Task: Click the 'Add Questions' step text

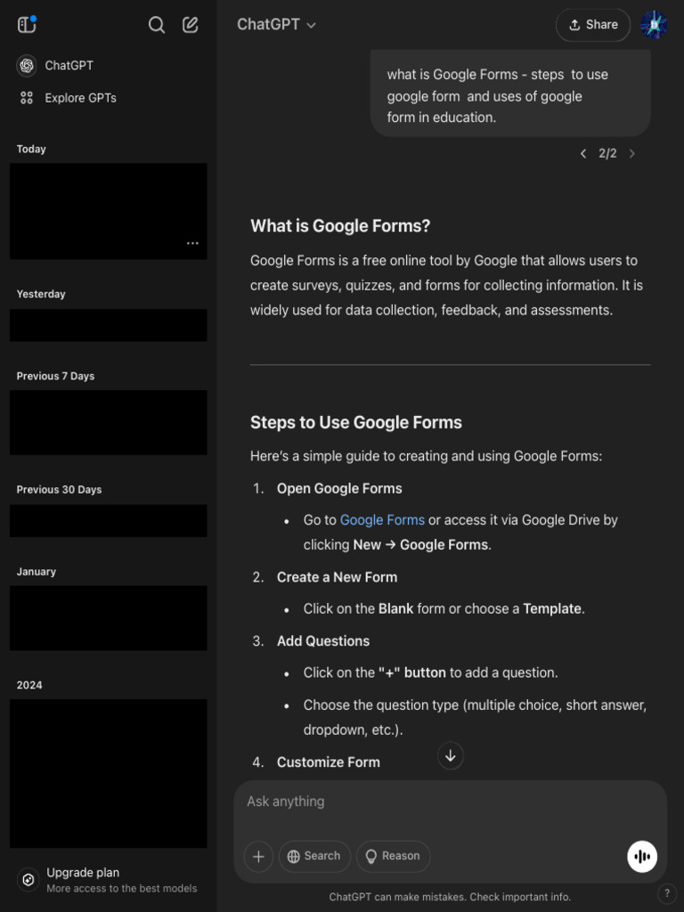Action: pyautogui.click(x=322, y=641)
